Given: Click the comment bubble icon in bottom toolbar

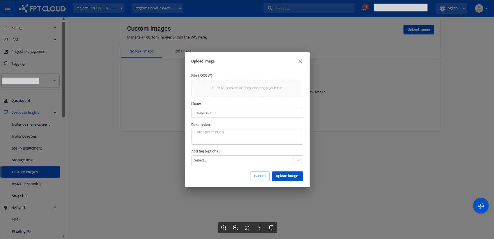Looking at the screenshot, I should pyautogui.click(x=271, y=228).
